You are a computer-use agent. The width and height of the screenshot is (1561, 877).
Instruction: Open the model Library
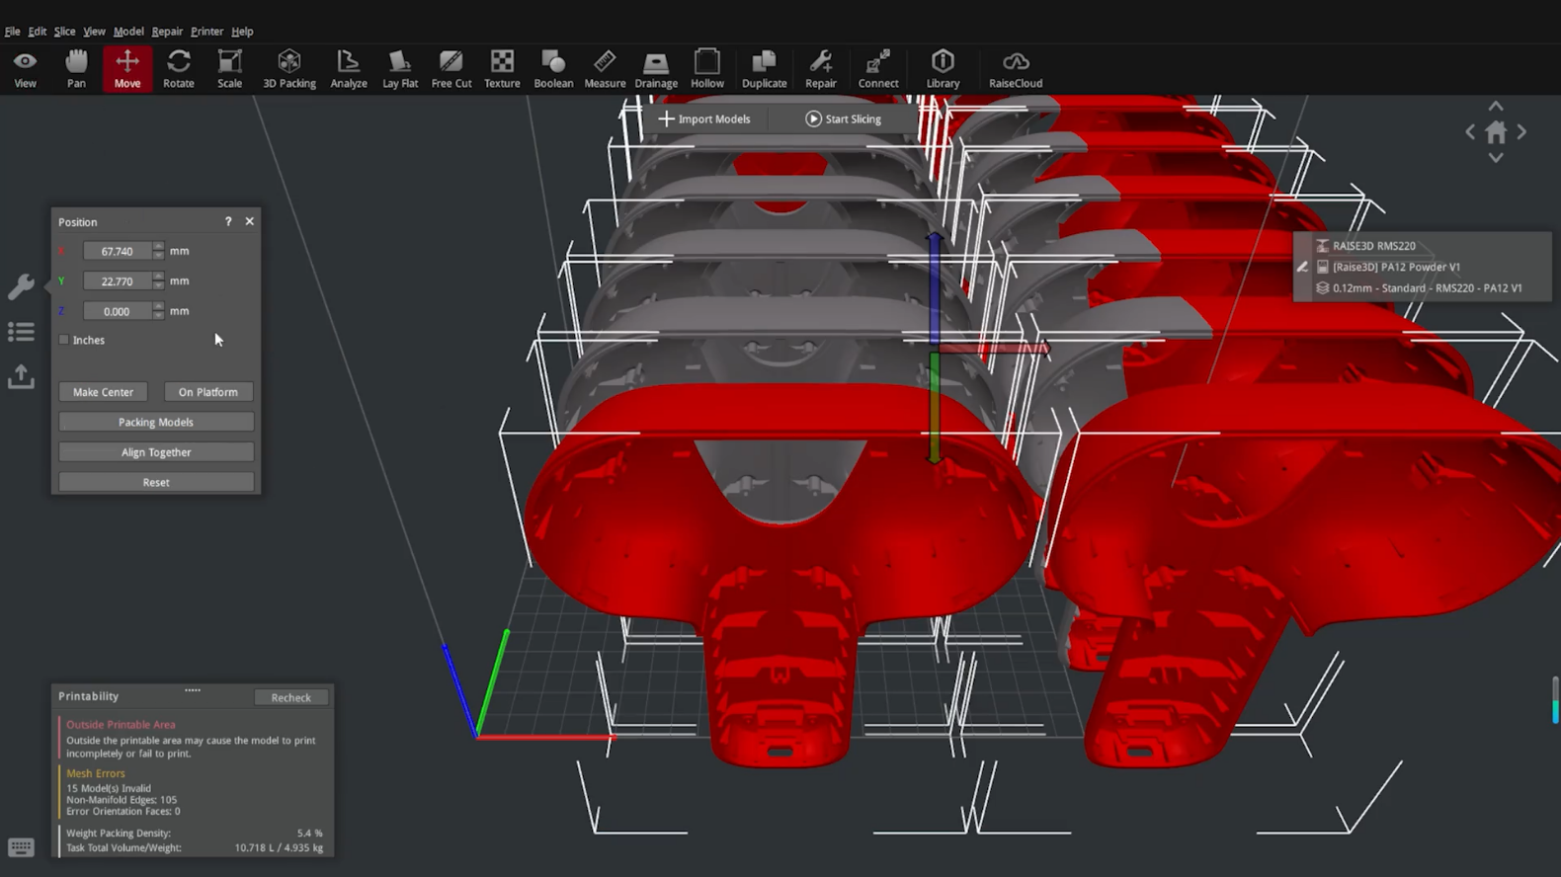943,69
